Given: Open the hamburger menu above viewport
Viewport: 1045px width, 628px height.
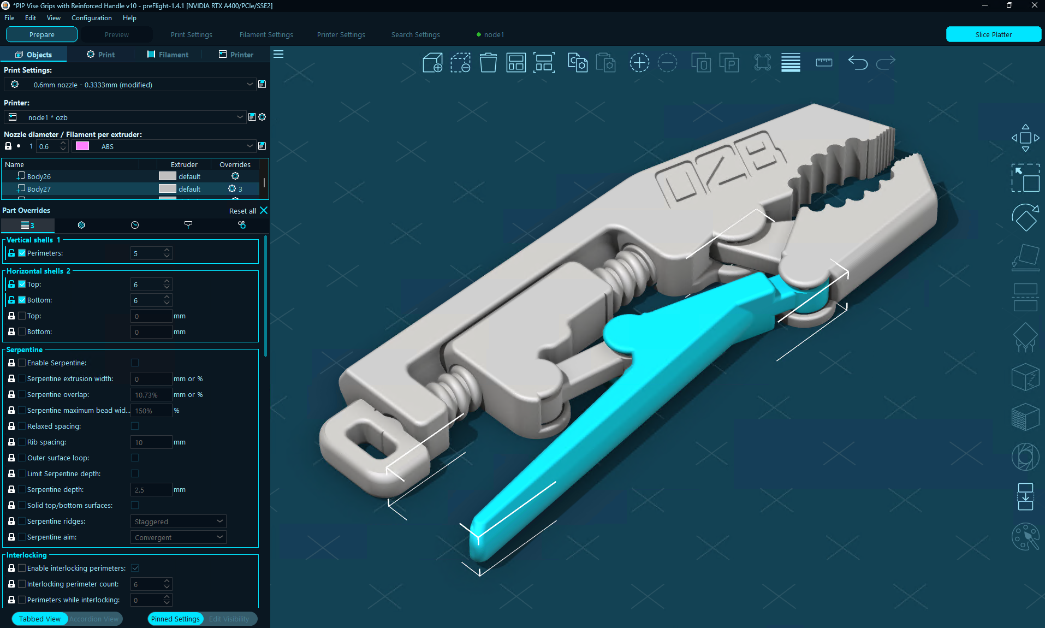Looking at the screenshot, I should [x=278, y=54].
